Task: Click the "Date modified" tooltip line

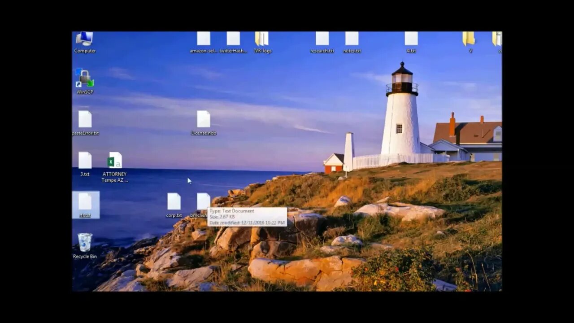Action: coord(247,223)
